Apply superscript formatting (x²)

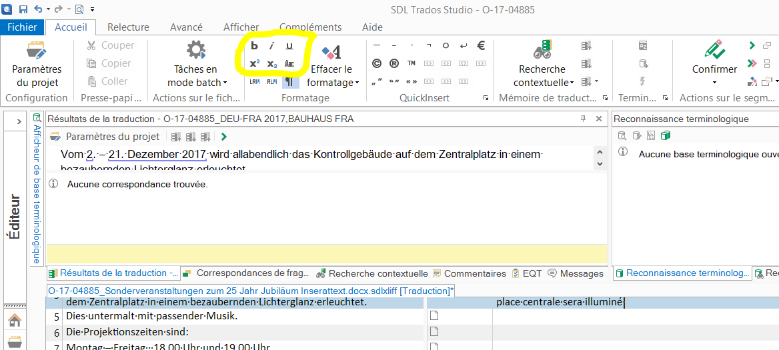255,63
